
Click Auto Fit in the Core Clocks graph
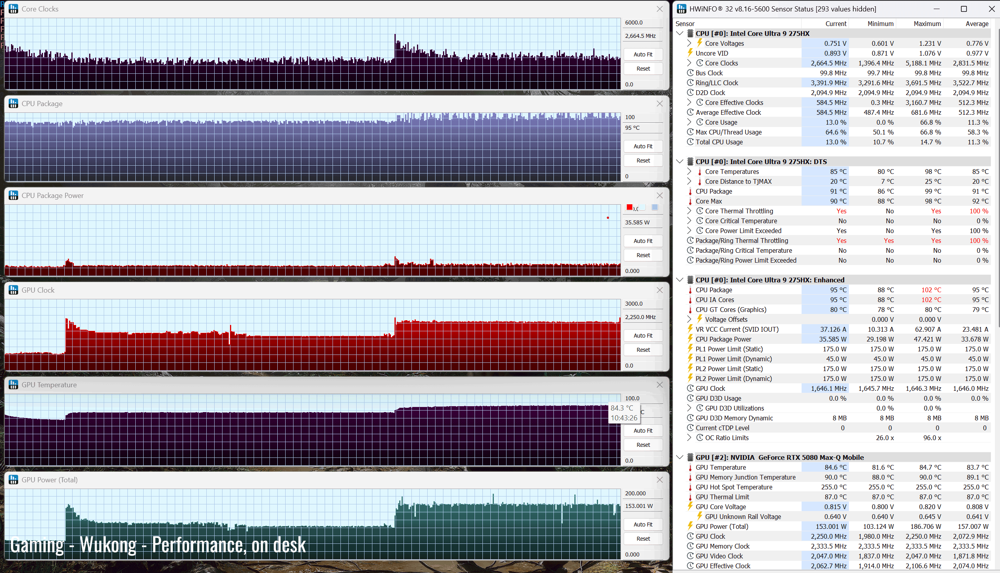click(x=643, y=54)
